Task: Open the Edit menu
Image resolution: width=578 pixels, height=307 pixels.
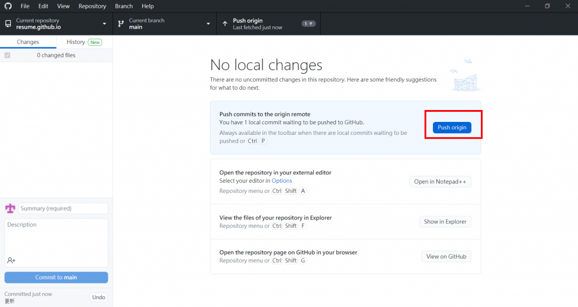Action: 43,6
